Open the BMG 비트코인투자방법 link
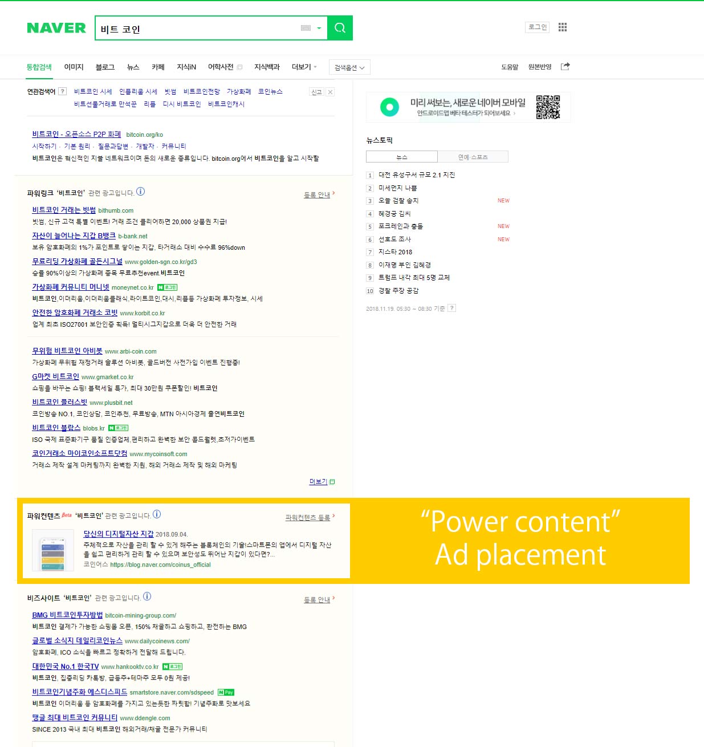The height and width of the screenshot is (747, 704). pos(67,615)
